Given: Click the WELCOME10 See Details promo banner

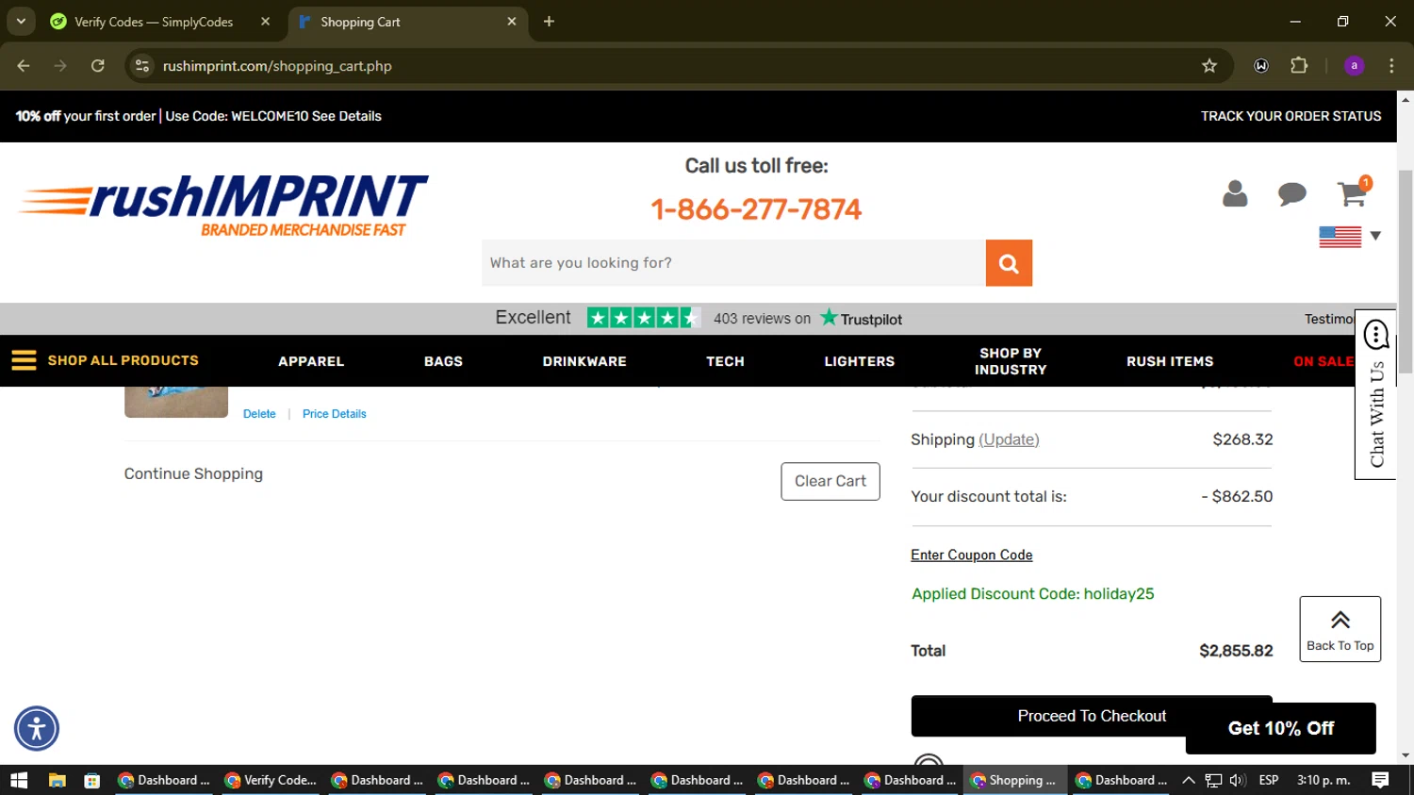Looking at the screenshot, I should pos(198,116).
